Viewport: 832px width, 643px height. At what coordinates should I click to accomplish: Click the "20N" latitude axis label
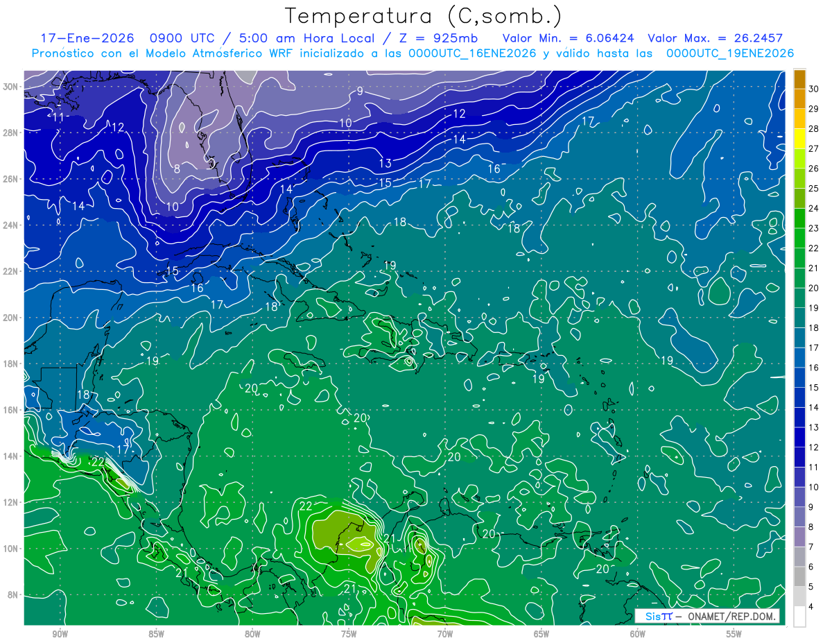click(x=12, y=318)
